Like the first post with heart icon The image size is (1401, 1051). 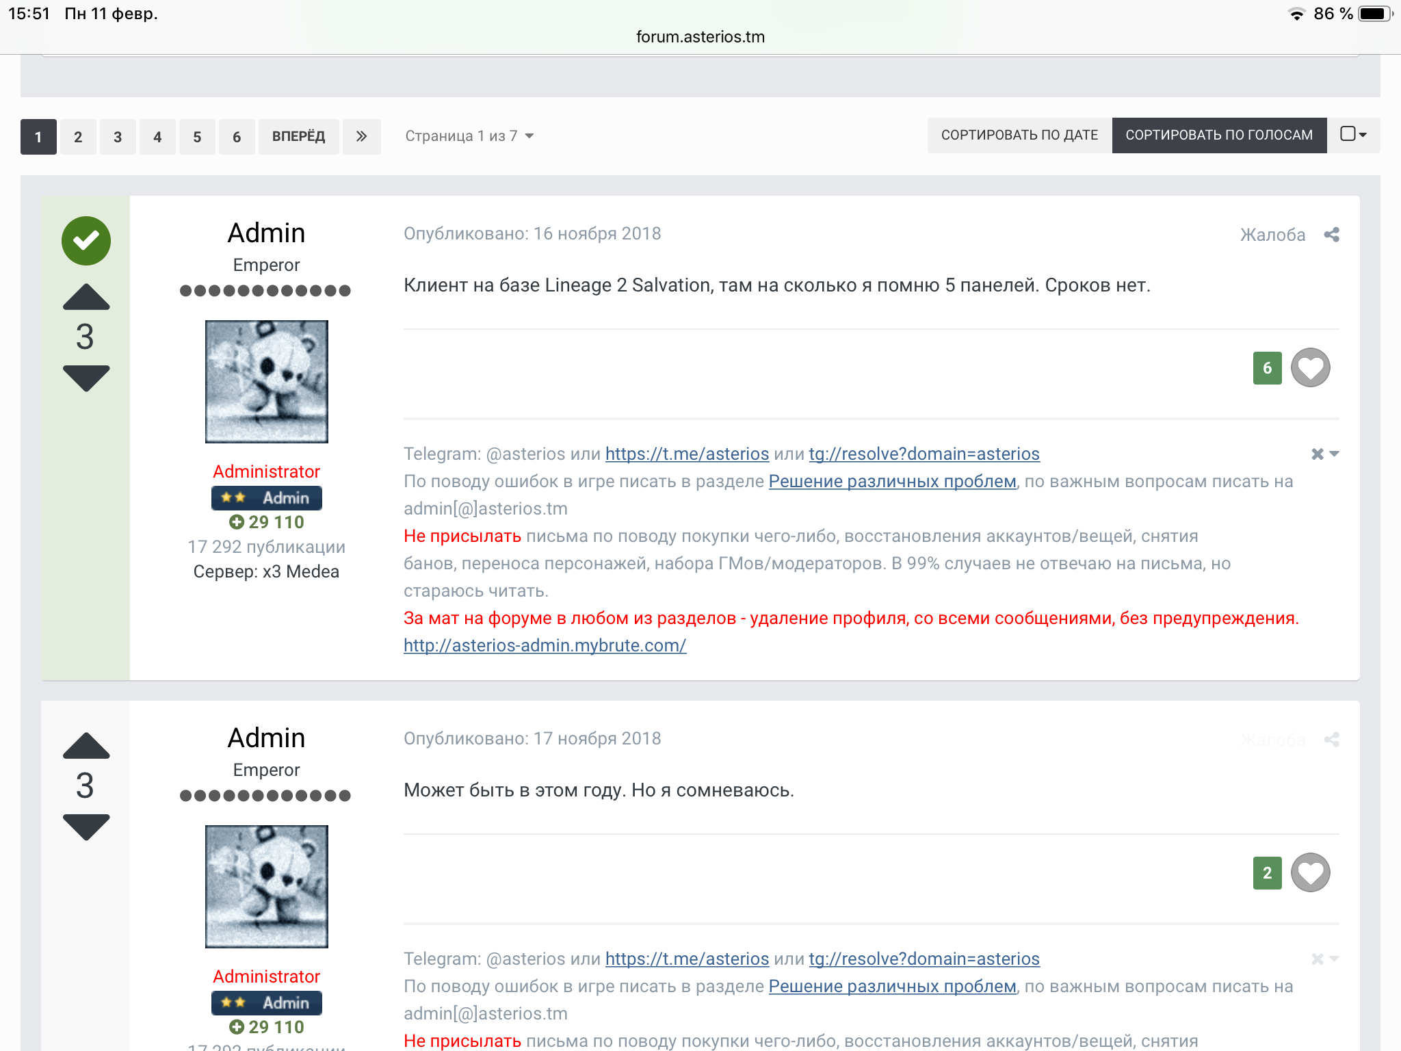(1310, 368)
